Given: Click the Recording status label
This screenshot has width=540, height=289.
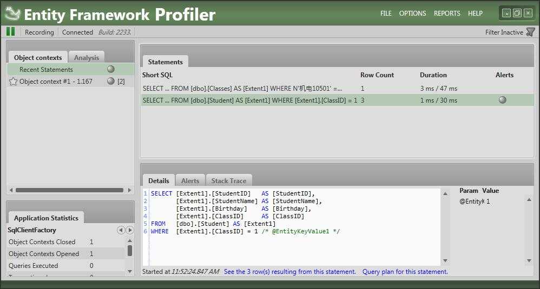Looking at the screenshot, I should (x=39, y=32).
